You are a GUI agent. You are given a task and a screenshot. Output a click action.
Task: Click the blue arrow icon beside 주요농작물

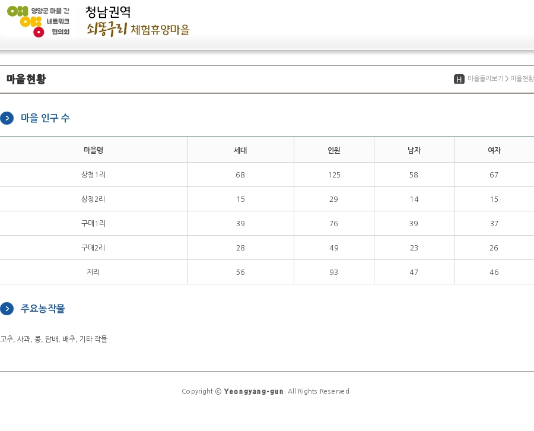click(7, 309)
